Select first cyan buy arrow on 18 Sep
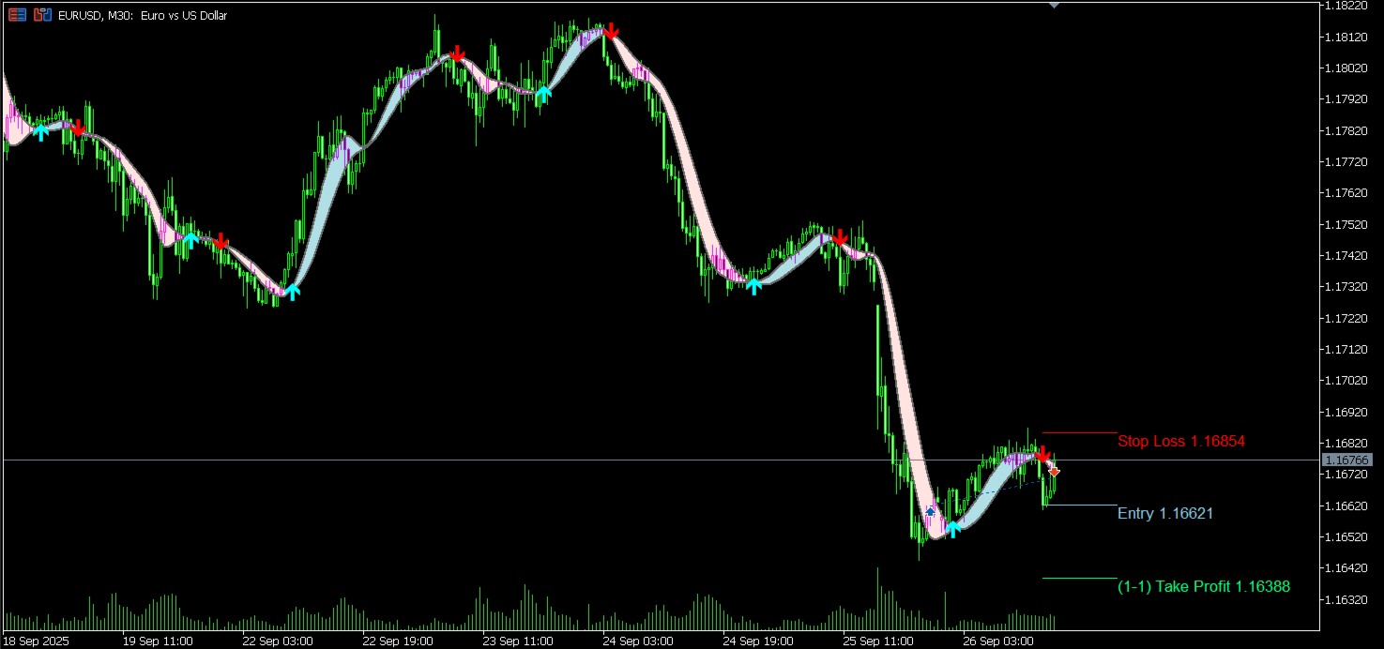 (40, 132)
